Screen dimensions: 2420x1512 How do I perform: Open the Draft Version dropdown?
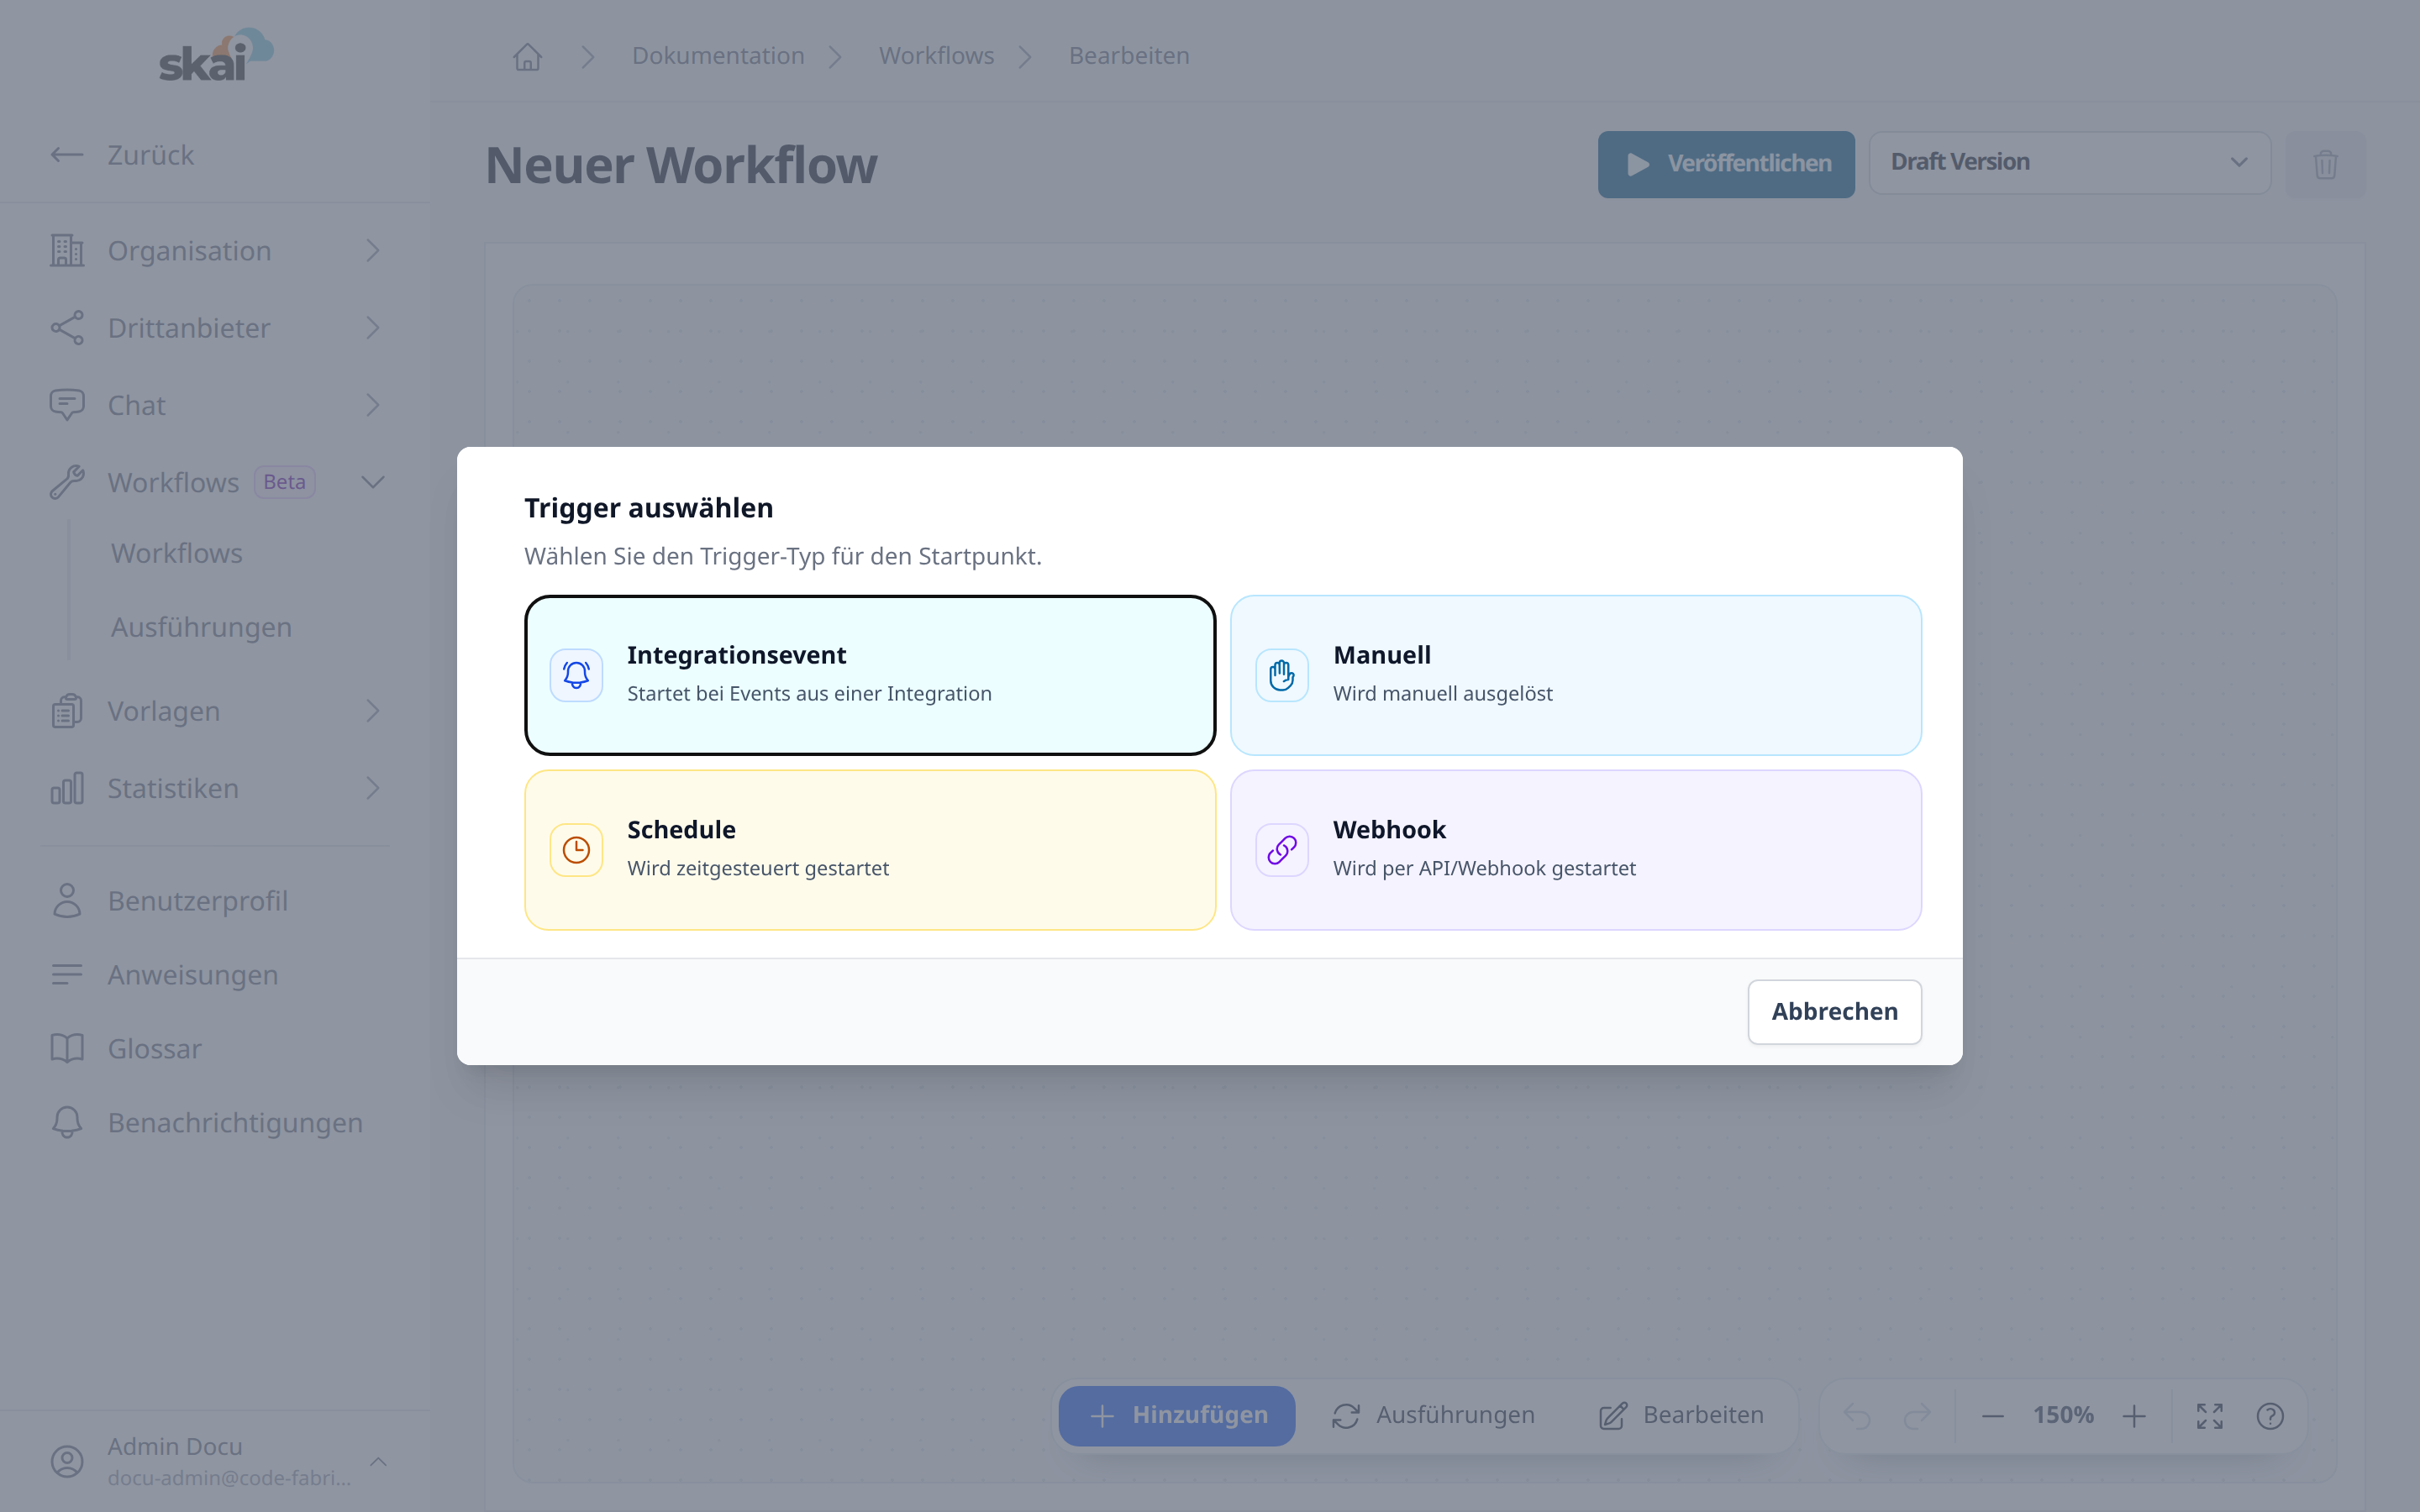tap(2069, 163)
